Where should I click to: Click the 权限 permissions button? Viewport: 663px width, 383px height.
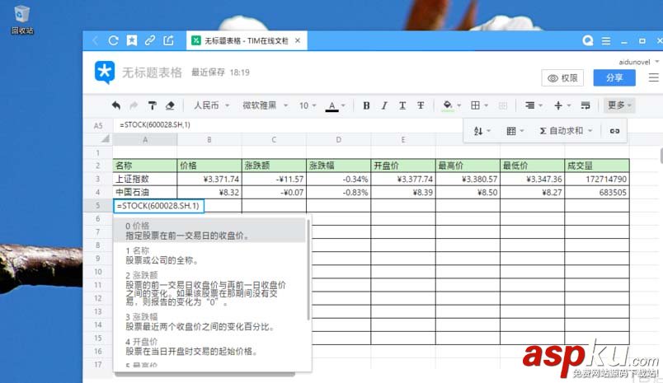point(562,78)
